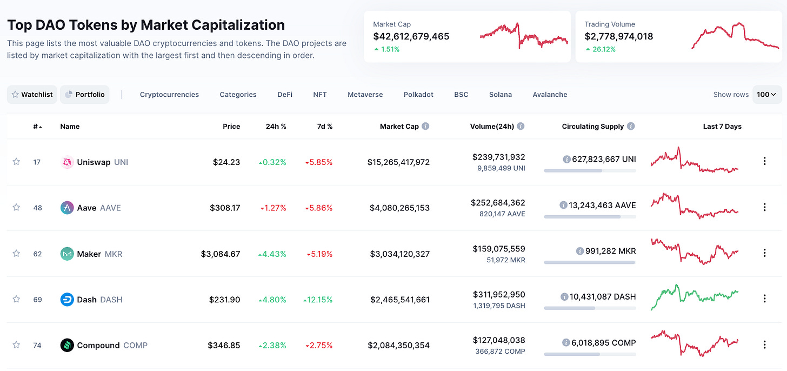Viewport: 787px width, 371px height.
Task: Open Dash green 7-day sparkline chart
Action: click(695, 297)
